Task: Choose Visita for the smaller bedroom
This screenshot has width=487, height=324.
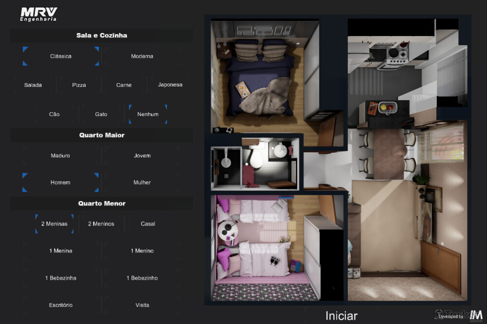Action: pyautogui.click(x=142, y=305)
